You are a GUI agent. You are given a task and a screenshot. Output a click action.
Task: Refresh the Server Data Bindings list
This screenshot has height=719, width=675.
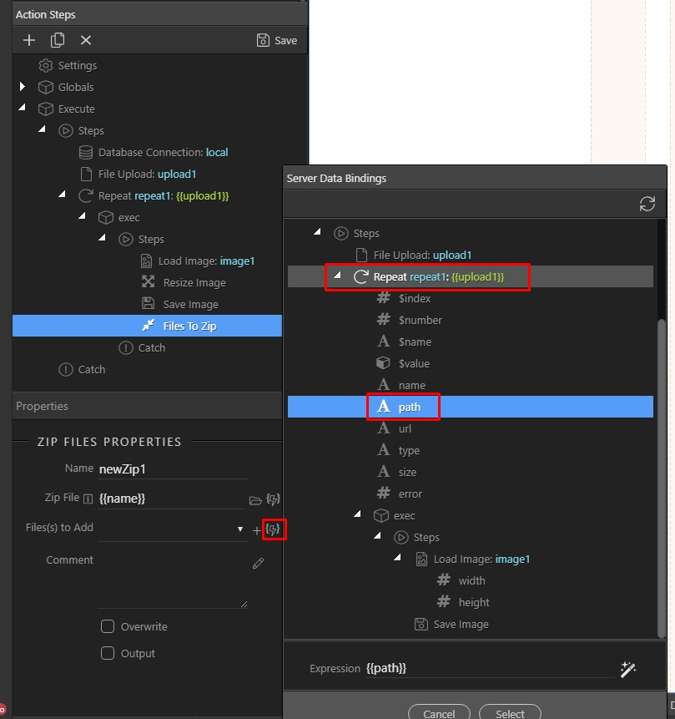[647, 203]
